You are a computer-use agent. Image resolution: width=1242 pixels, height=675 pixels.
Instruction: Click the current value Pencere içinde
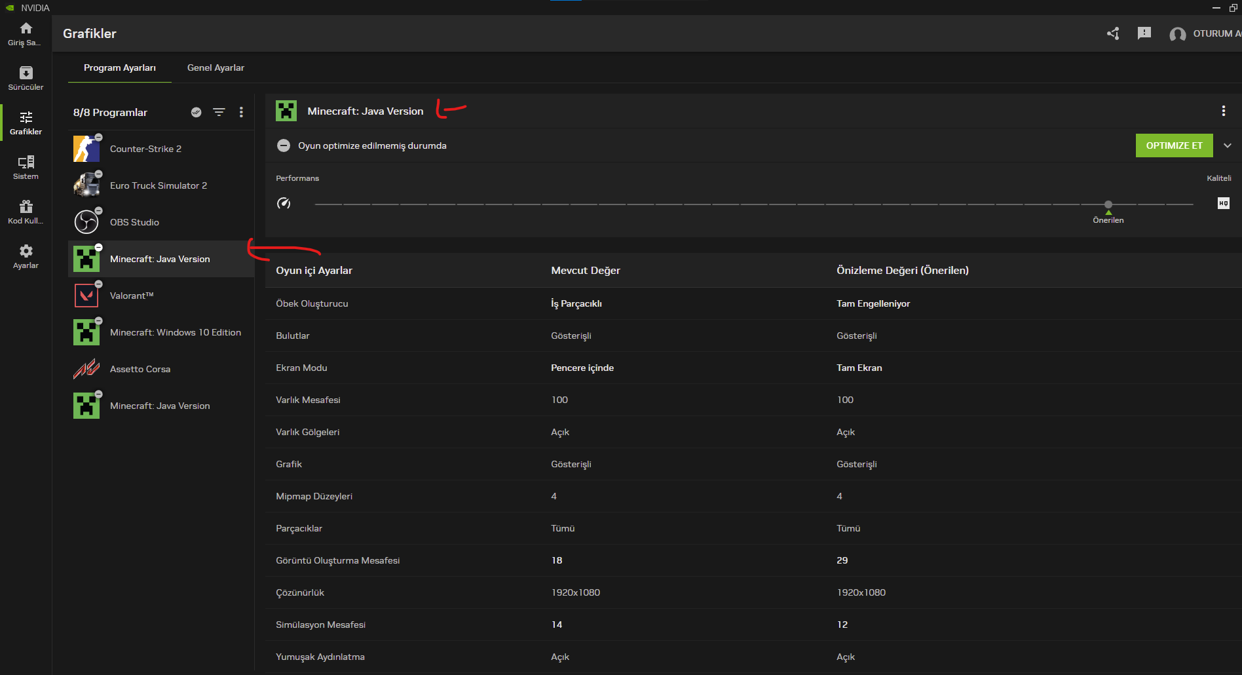tap(582, 368)
